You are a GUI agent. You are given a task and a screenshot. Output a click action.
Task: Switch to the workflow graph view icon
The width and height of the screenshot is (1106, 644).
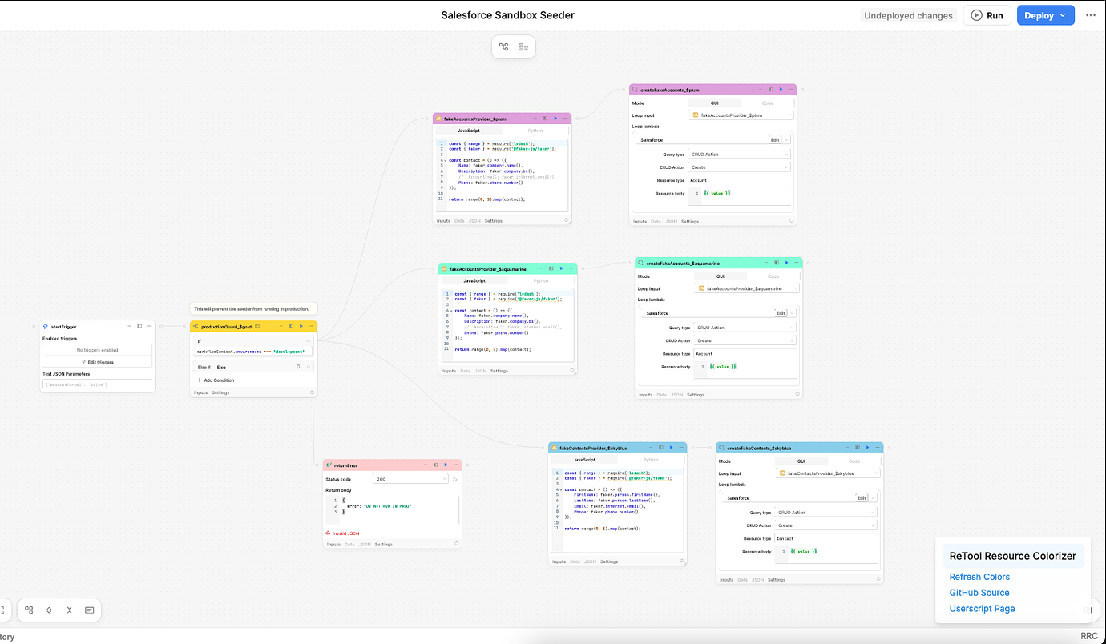(504, 47)
